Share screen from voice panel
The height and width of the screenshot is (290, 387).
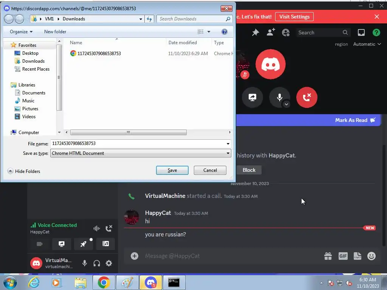62,244
